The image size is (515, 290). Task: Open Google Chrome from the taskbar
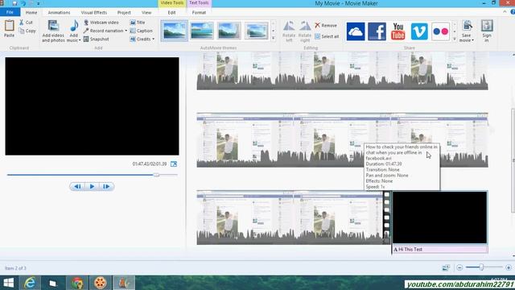pos(77,283)
